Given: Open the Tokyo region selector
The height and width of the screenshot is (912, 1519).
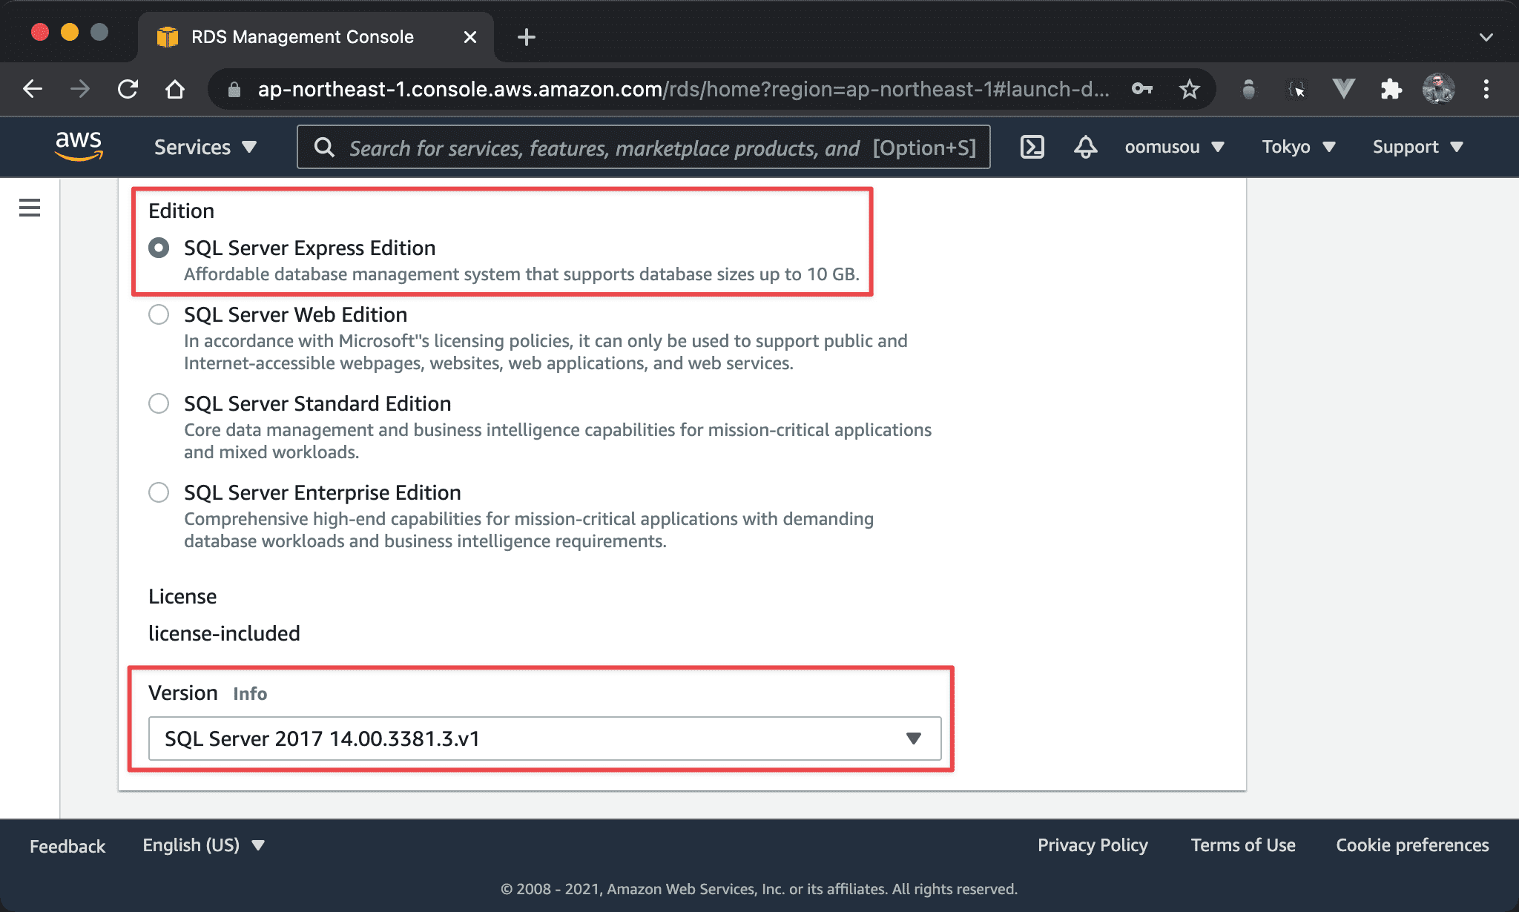Looking at the screenshot, I should point(1299,147).
